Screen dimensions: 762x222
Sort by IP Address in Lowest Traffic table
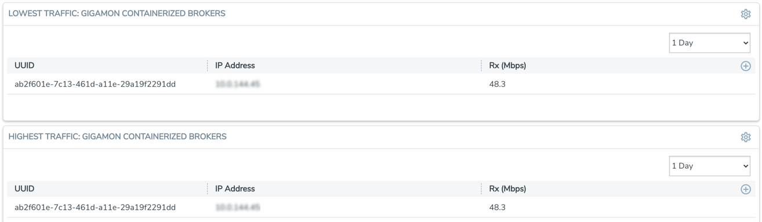[235, 65]
